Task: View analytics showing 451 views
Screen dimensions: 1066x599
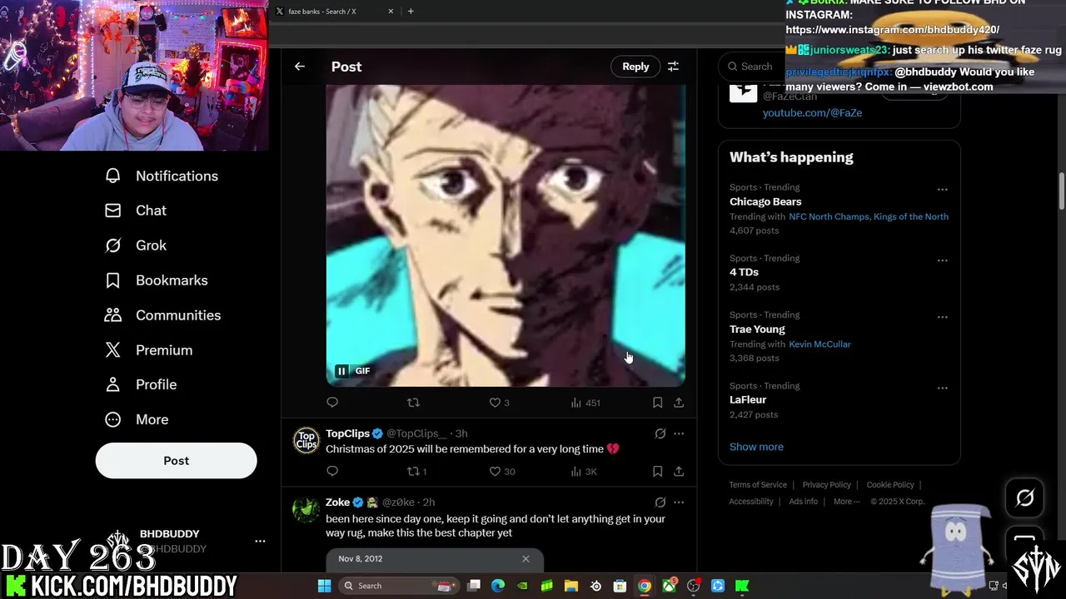Action: click(x=585, y=403)
